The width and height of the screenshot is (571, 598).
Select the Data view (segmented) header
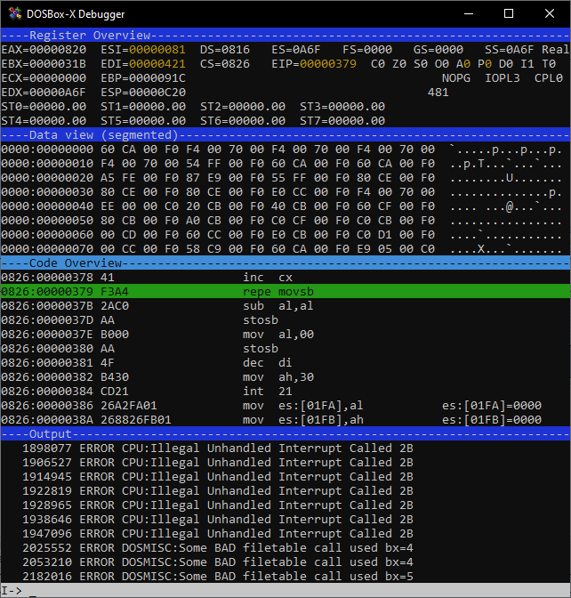pos(285,135)
